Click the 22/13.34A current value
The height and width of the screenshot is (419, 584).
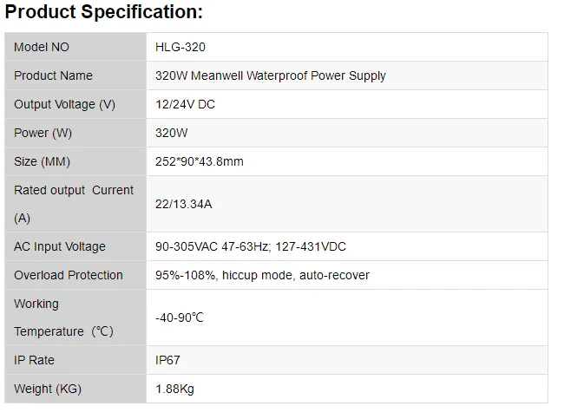point(183,204)
